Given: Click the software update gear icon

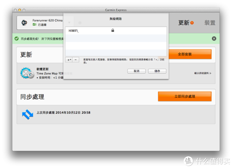Looking at the screenshot, I should click(27, 73).
